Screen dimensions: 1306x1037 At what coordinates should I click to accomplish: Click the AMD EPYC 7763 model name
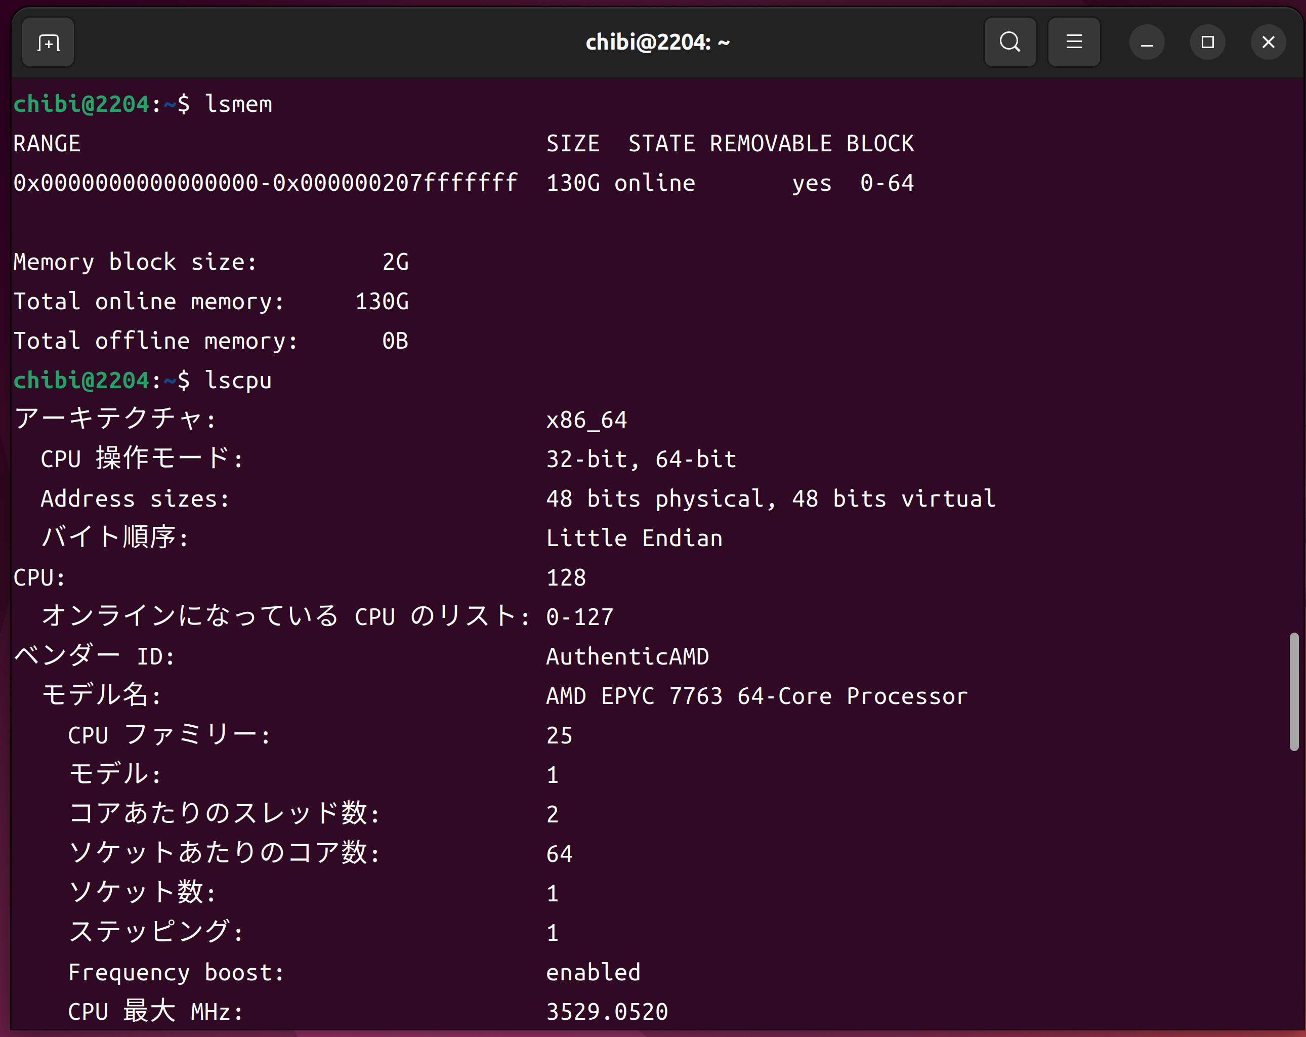pos(756,696)
